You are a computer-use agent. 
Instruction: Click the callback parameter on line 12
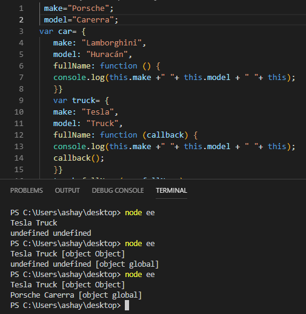click(x=165, y=135)
